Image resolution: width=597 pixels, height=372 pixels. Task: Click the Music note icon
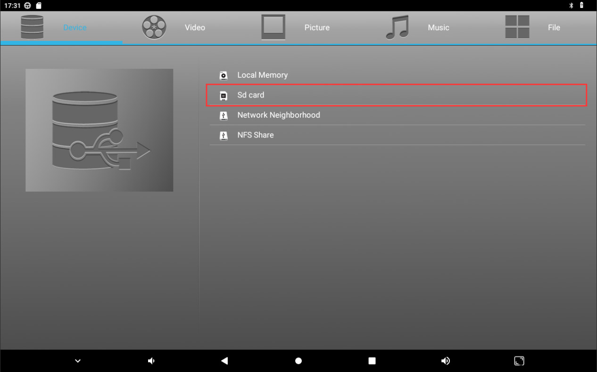[x=397, y=27]
